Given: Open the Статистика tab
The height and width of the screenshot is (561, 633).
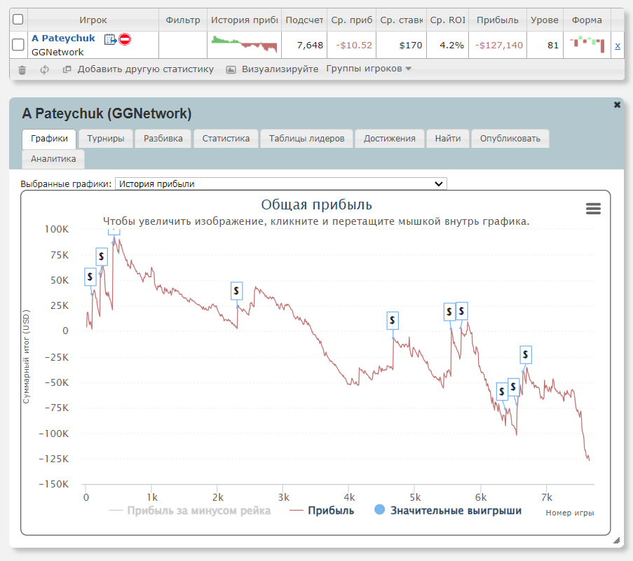Looking at the screenshot, I should [x=226, y=139].
